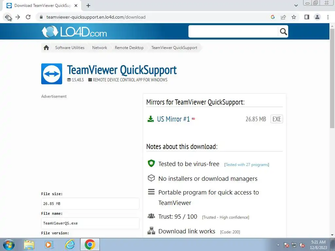The height and width of the screenshot is (251, 335).
Task: Open the TeamViewer QuickSupport breadcrumb
Action: (174, 48)
